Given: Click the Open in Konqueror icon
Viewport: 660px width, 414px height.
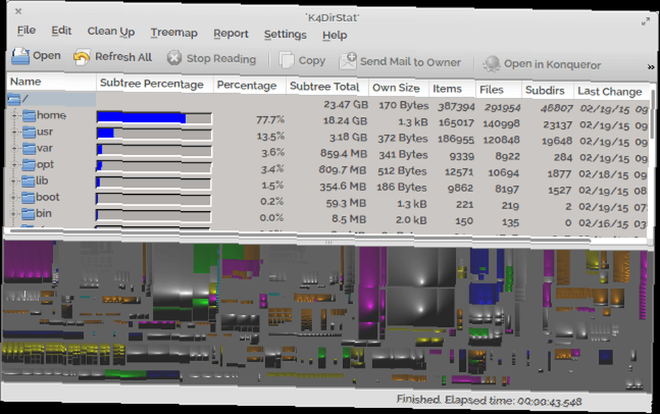Looking at the screenshot, I should (x=491, y=63).
